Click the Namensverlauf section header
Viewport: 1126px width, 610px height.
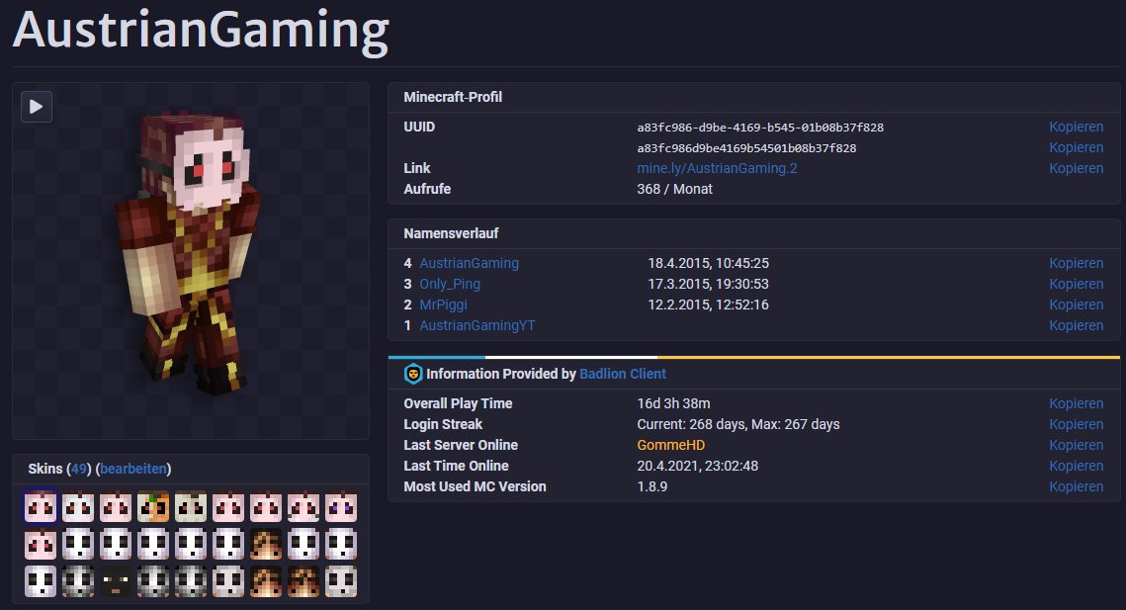click(450, 233)
